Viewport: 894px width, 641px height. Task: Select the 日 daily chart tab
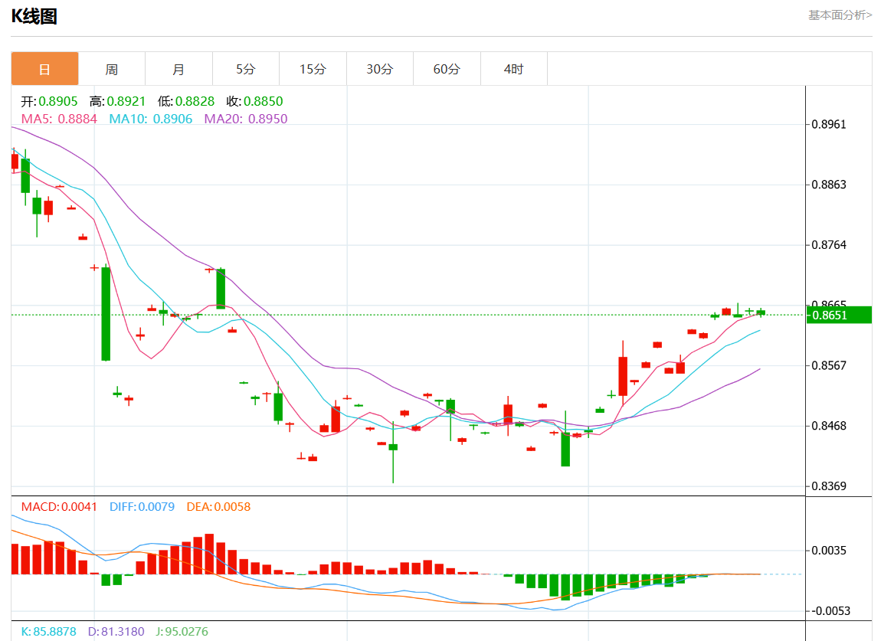coord(44,69)
